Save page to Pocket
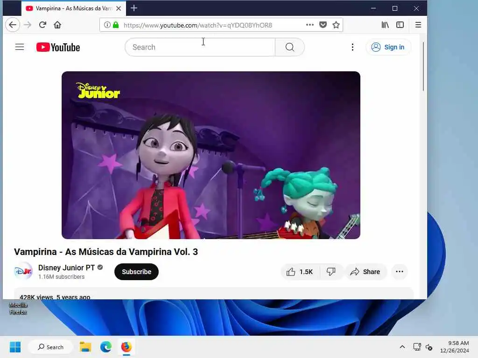 323,25
